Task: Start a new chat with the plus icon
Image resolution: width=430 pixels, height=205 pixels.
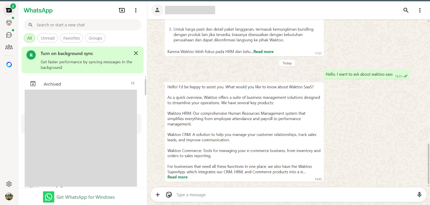Action: click(122, 10)
